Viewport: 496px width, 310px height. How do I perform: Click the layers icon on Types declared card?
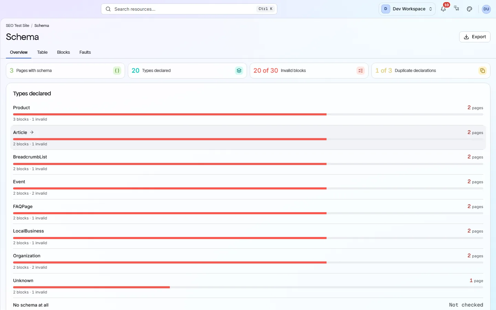239,71
